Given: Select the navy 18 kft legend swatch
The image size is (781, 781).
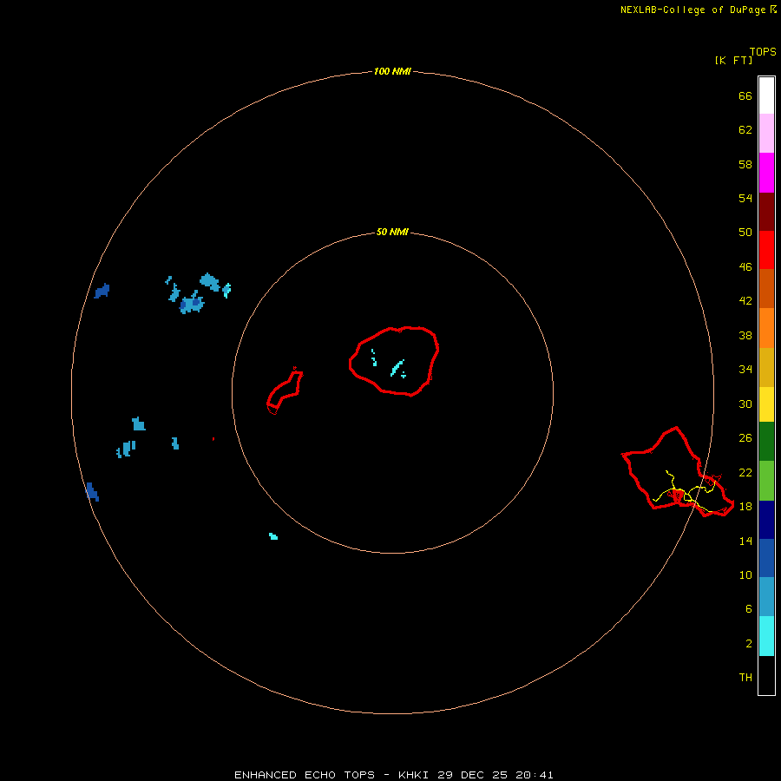Looking at the screenshot, I should pyautogui.click(x=766, y=520).
